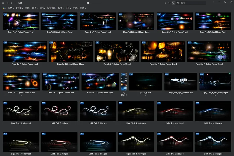Expand the 标签 filter dropdown
Screen dimensions: 234x156
(11, 8)
